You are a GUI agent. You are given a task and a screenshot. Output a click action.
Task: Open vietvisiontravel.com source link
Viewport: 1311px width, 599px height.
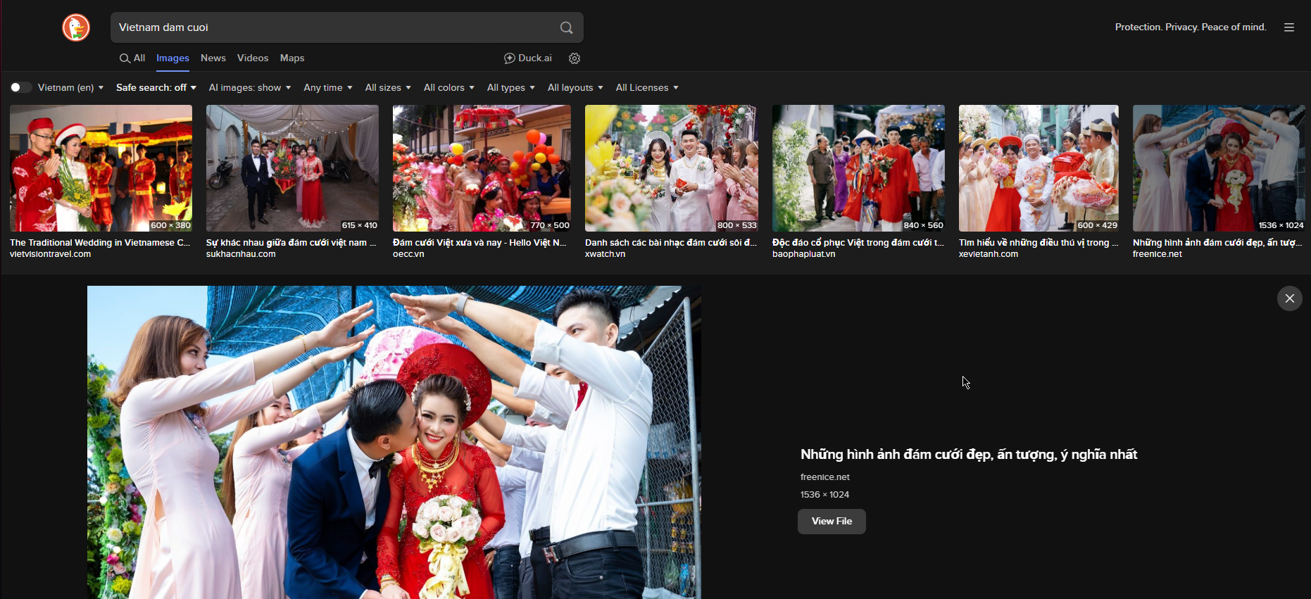click(x=51, y=254)
